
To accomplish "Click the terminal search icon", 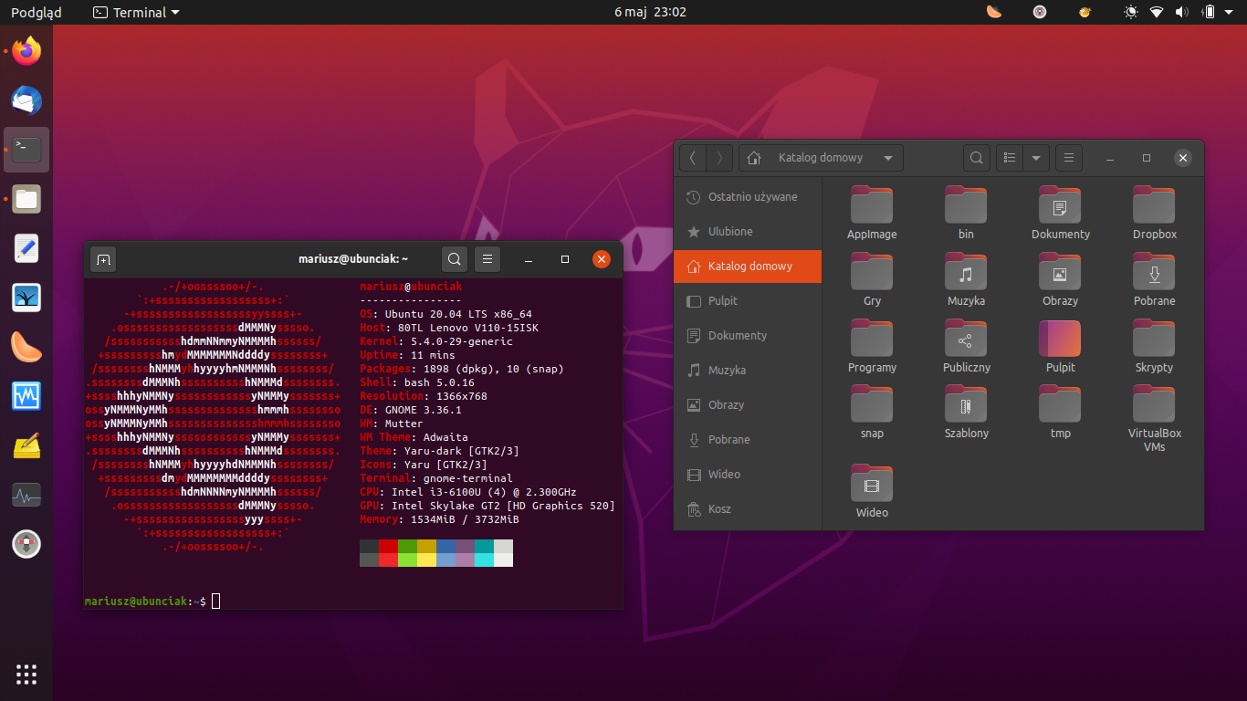I will 455,259.
